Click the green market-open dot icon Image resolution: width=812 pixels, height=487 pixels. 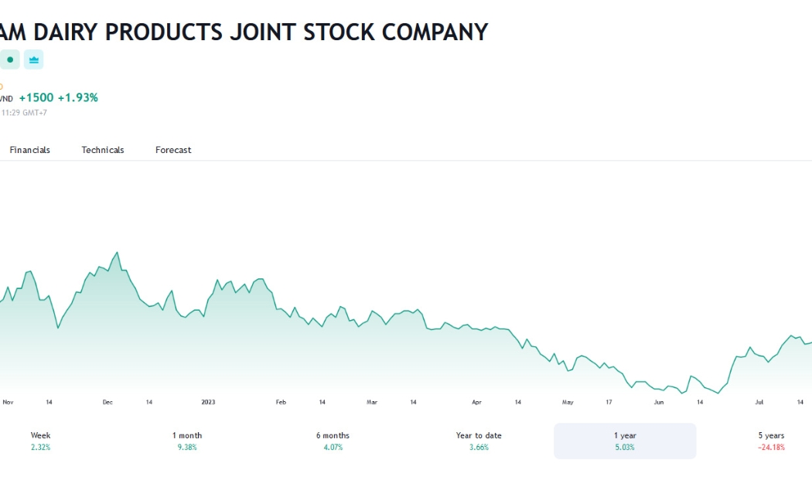tap(9, 60)
